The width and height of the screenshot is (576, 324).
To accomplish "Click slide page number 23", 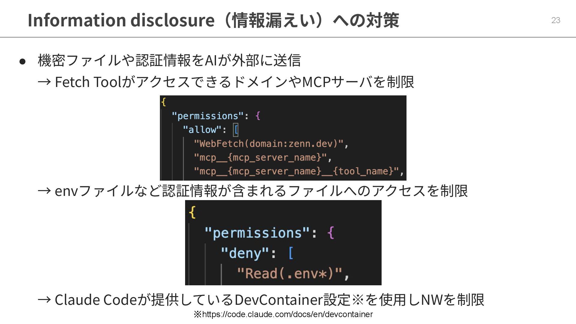I will point(556,20).
